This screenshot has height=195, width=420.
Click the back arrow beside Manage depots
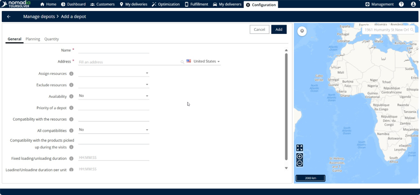point(9,17)
